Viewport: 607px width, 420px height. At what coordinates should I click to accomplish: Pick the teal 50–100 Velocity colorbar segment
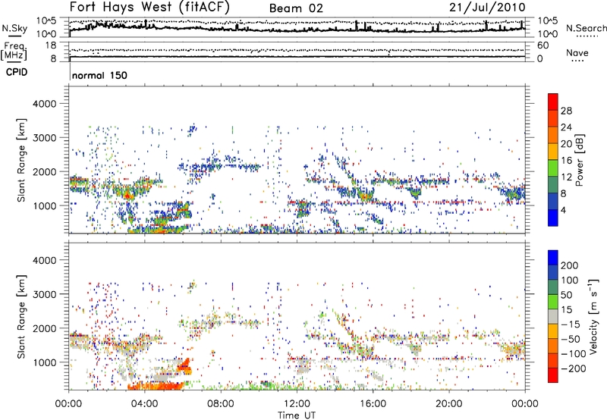(553, 287)
